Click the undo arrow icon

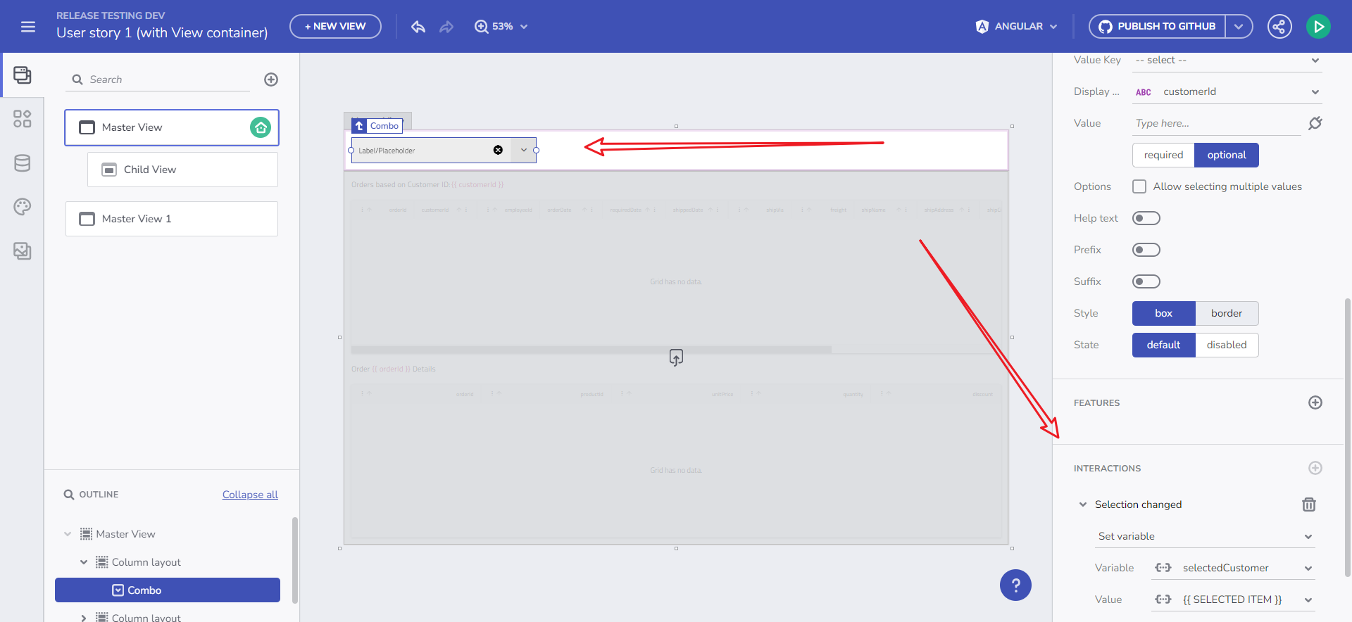418,27
